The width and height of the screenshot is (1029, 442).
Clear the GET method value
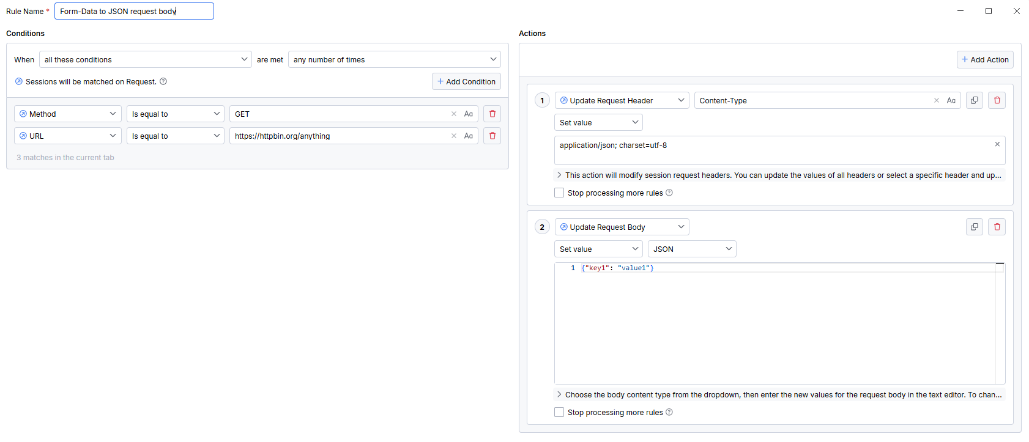[x=454, y=114]
